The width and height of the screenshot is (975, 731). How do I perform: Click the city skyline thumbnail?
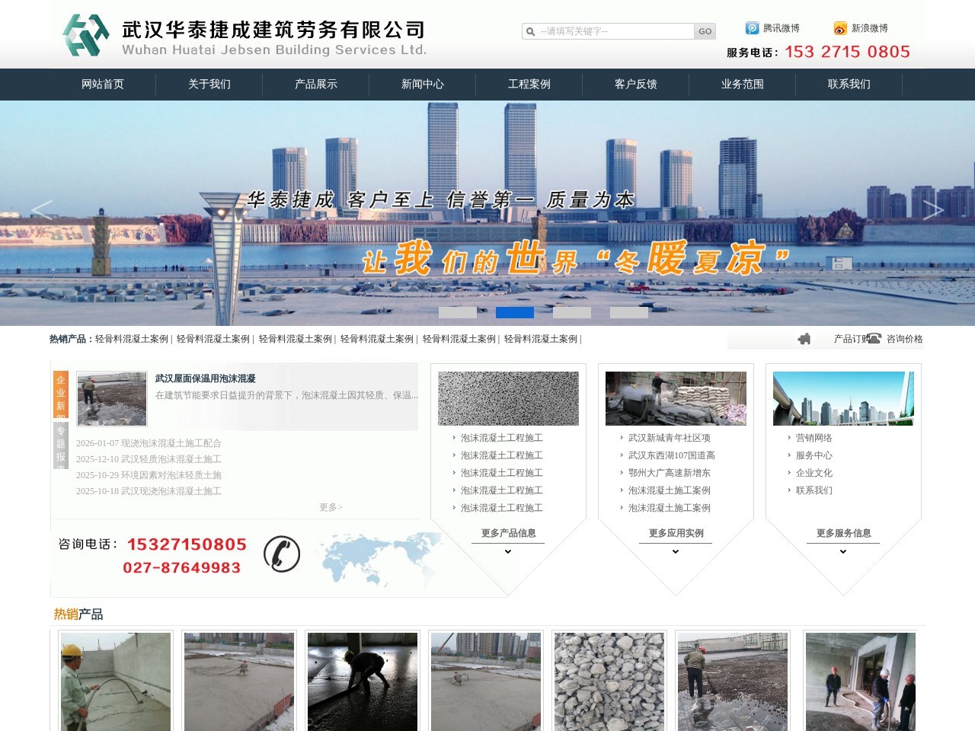843,398
